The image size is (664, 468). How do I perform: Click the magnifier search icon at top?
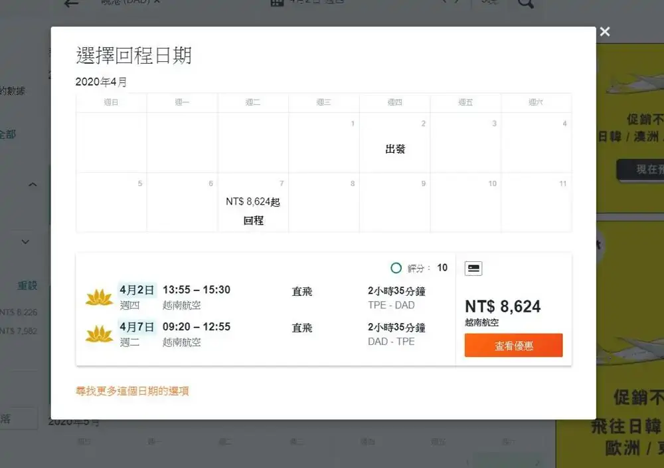point(525,3)
